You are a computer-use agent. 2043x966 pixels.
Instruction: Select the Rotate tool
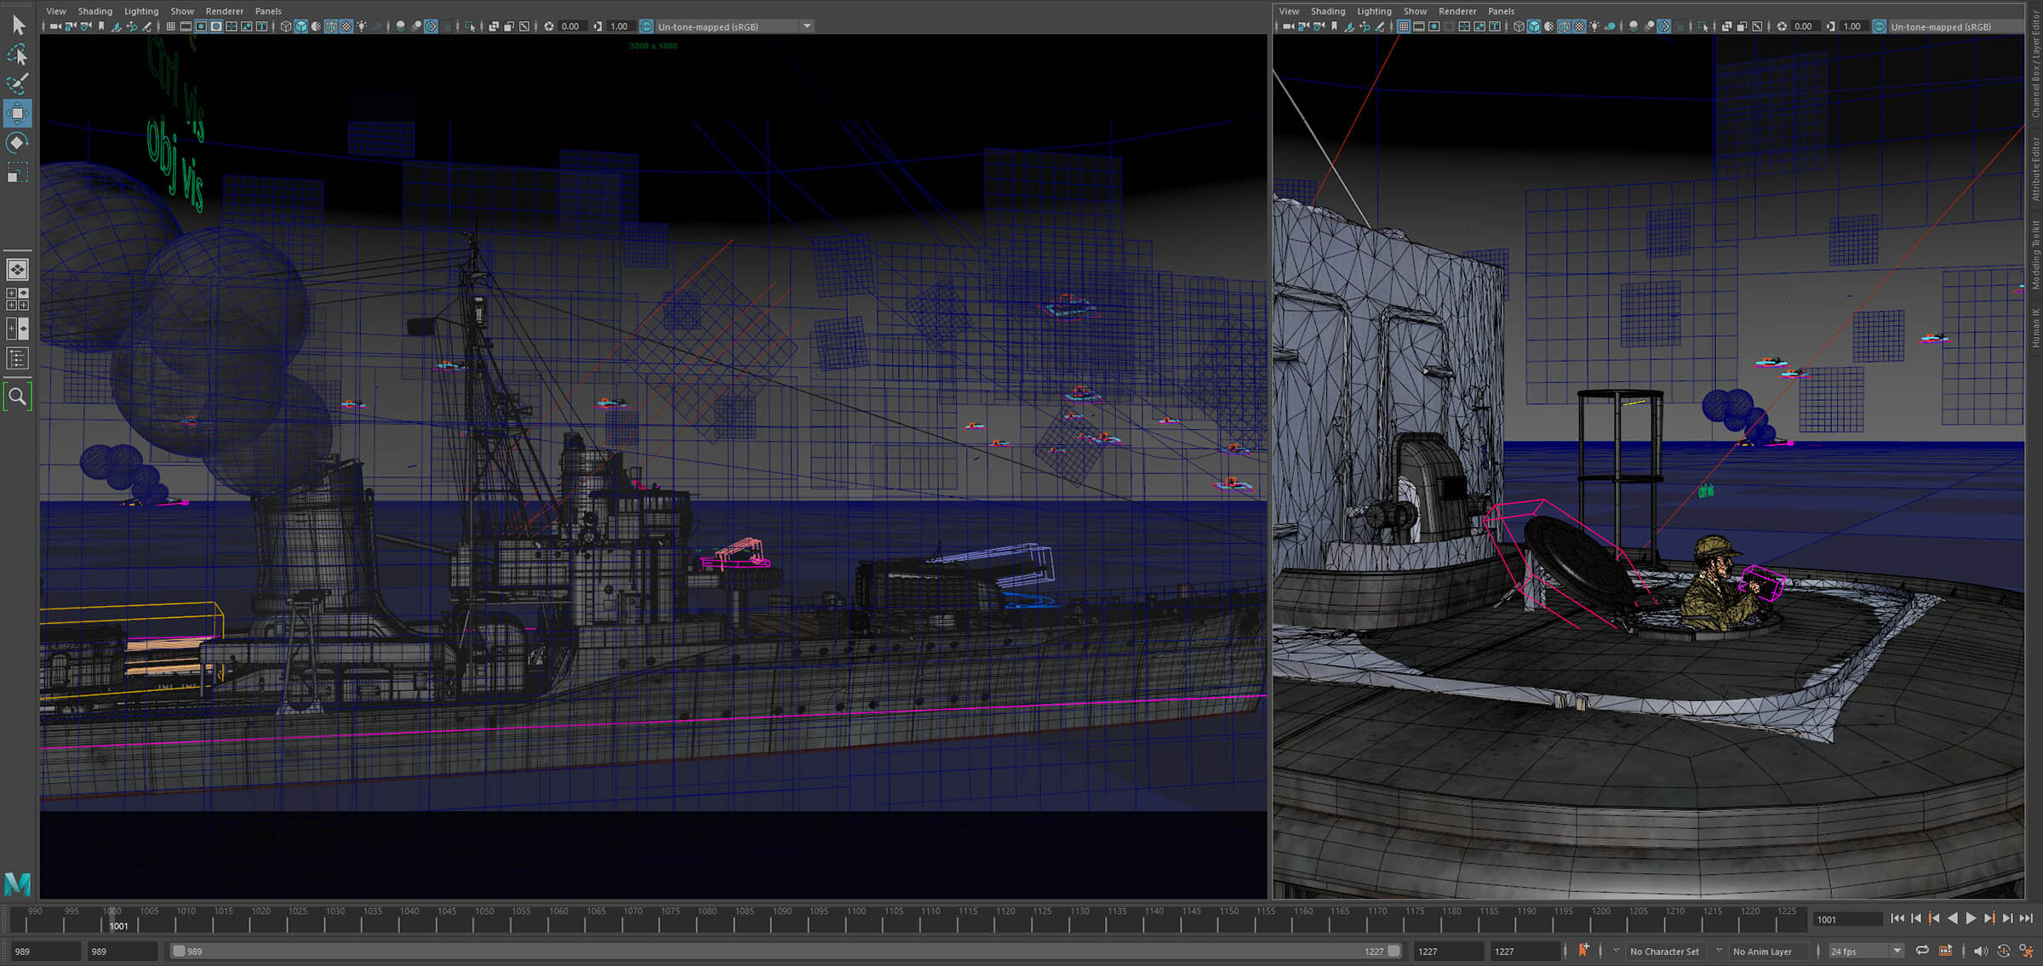[17, 142]
